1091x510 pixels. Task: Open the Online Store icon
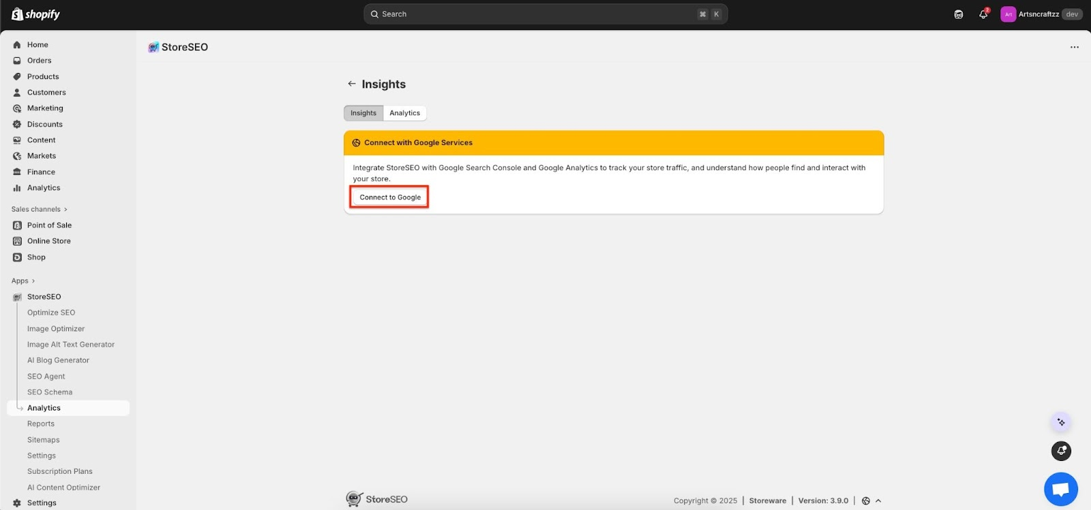tap(17, 241)
